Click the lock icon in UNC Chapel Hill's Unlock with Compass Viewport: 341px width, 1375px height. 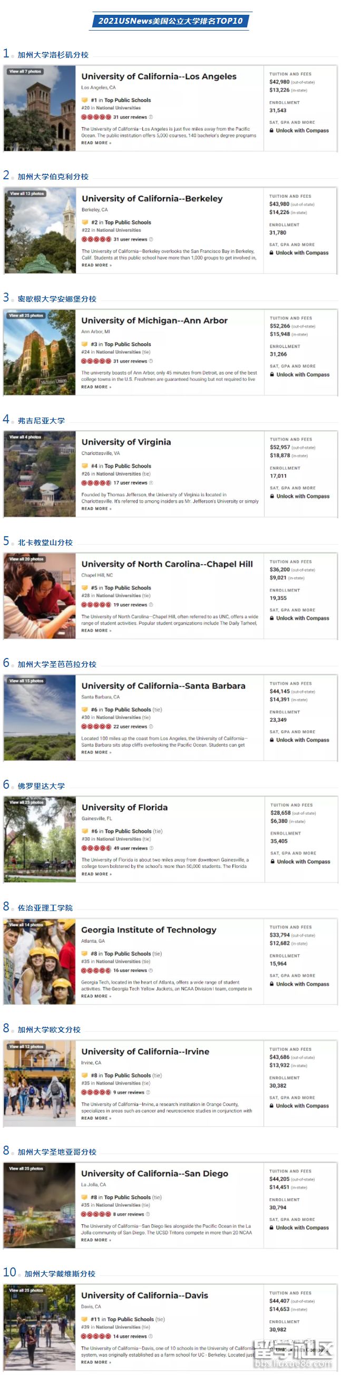271,617
